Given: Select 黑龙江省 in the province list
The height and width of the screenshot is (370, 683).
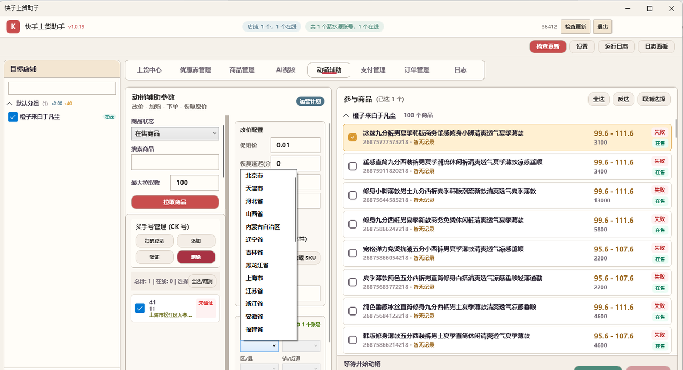Looking at the screenshot, I should pyautogui.click(x=268, y=265).
